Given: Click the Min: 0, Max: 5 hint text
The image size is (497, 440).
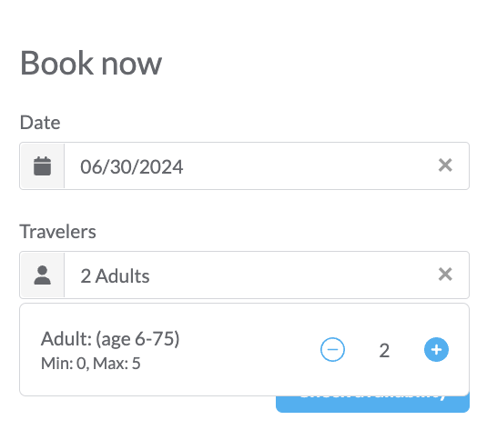Looking at the screenshot, I should pyautogui.click(x=91, y=364).
